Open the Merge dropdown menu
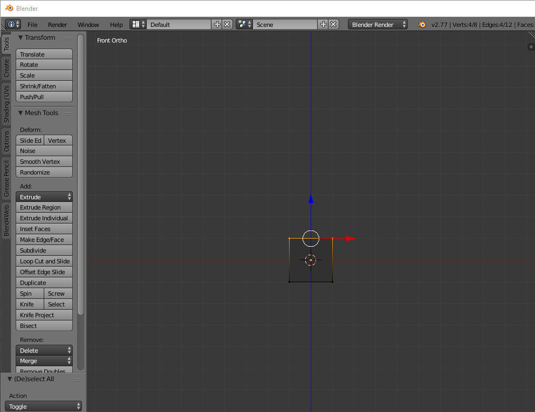Image resolution: width=535 pixels, height=412 pixels. click(44, 360)
